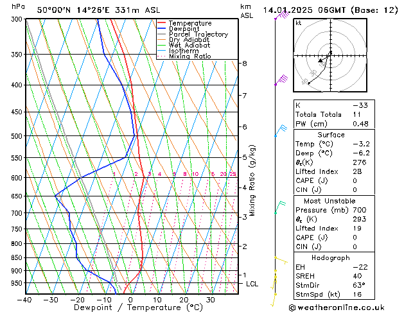Viewport: 404px width, 312px height.
Task: Click the LCL marker label
Action: click(x=252, y=284)
